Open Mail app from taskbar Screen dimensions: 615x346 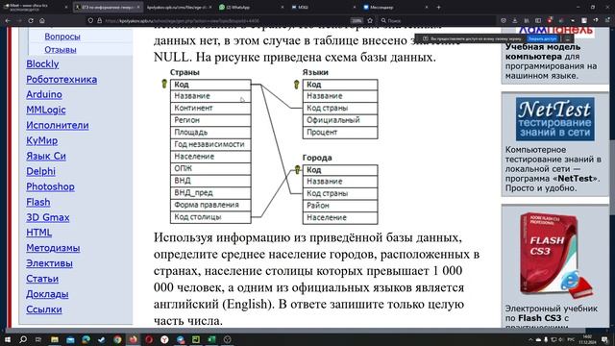(70, 339)
